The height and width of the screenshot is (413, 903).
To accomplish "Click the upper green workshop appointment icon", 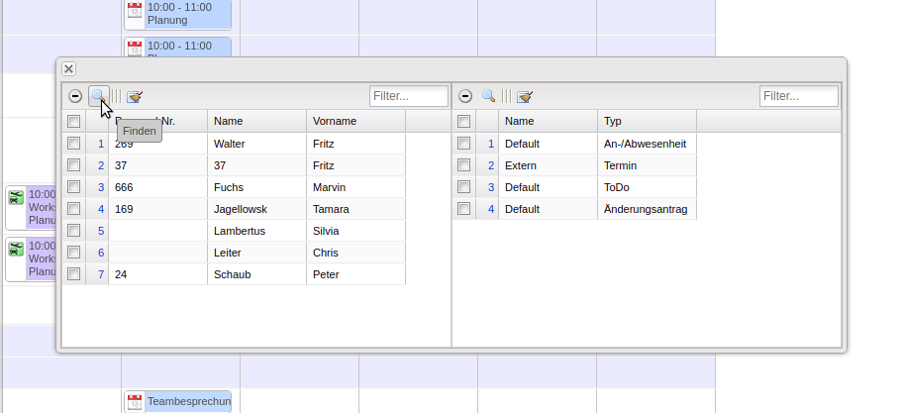I will click(16, 197).
